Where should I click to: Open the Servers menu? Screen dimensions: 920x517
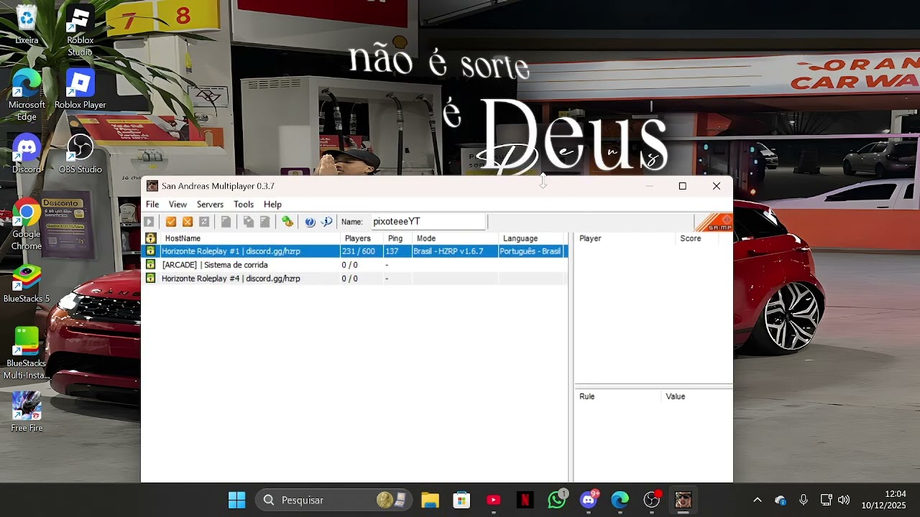tap(210, 205)
